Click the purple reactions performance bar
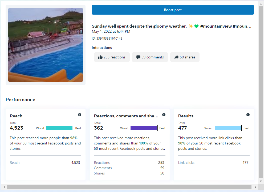The image size is (264, 192). [x=144, y=128]
